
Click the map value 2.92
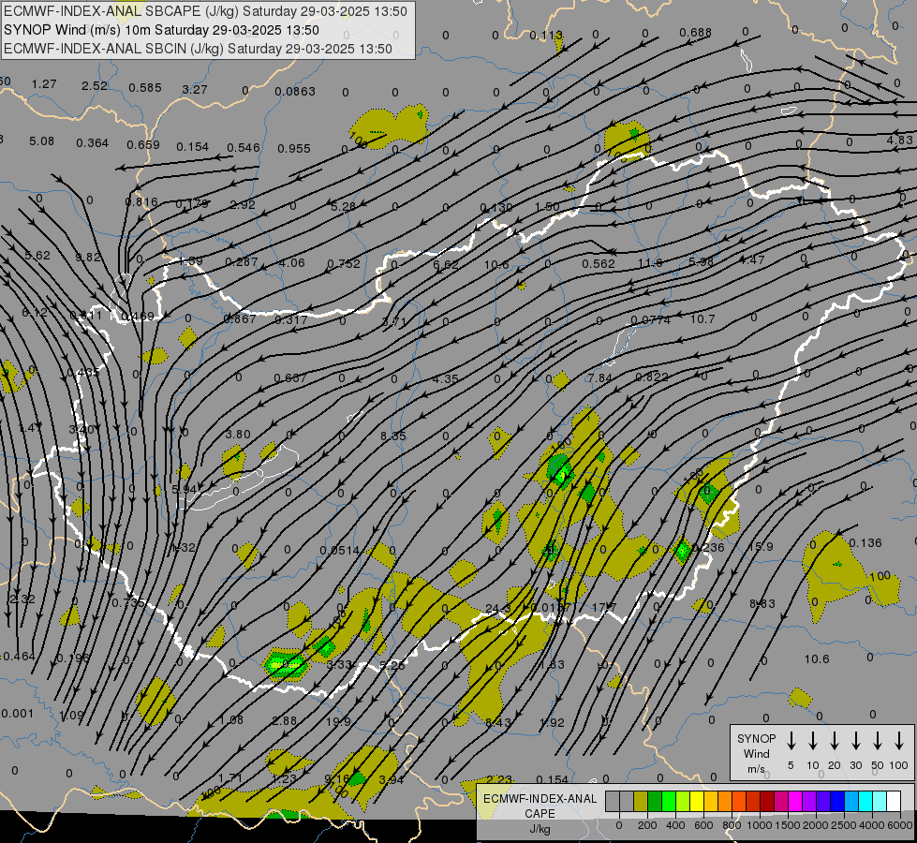click(242, 205)
